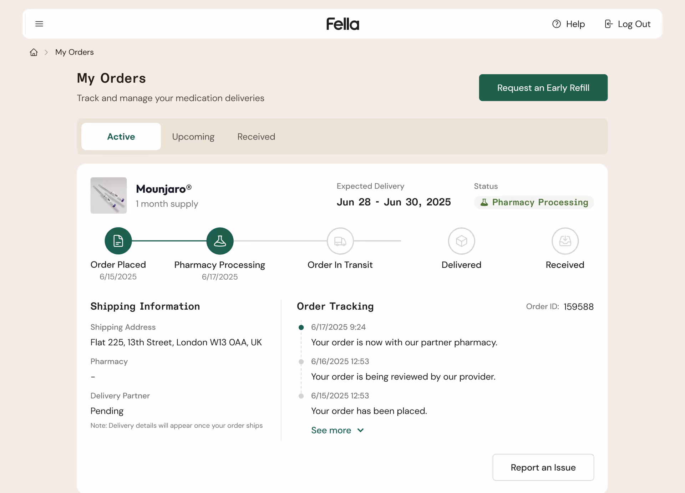685x493 pixels.
Task: Click the Pharmacy Processing date 6/17/2025
Action: (x=220, y=277)
